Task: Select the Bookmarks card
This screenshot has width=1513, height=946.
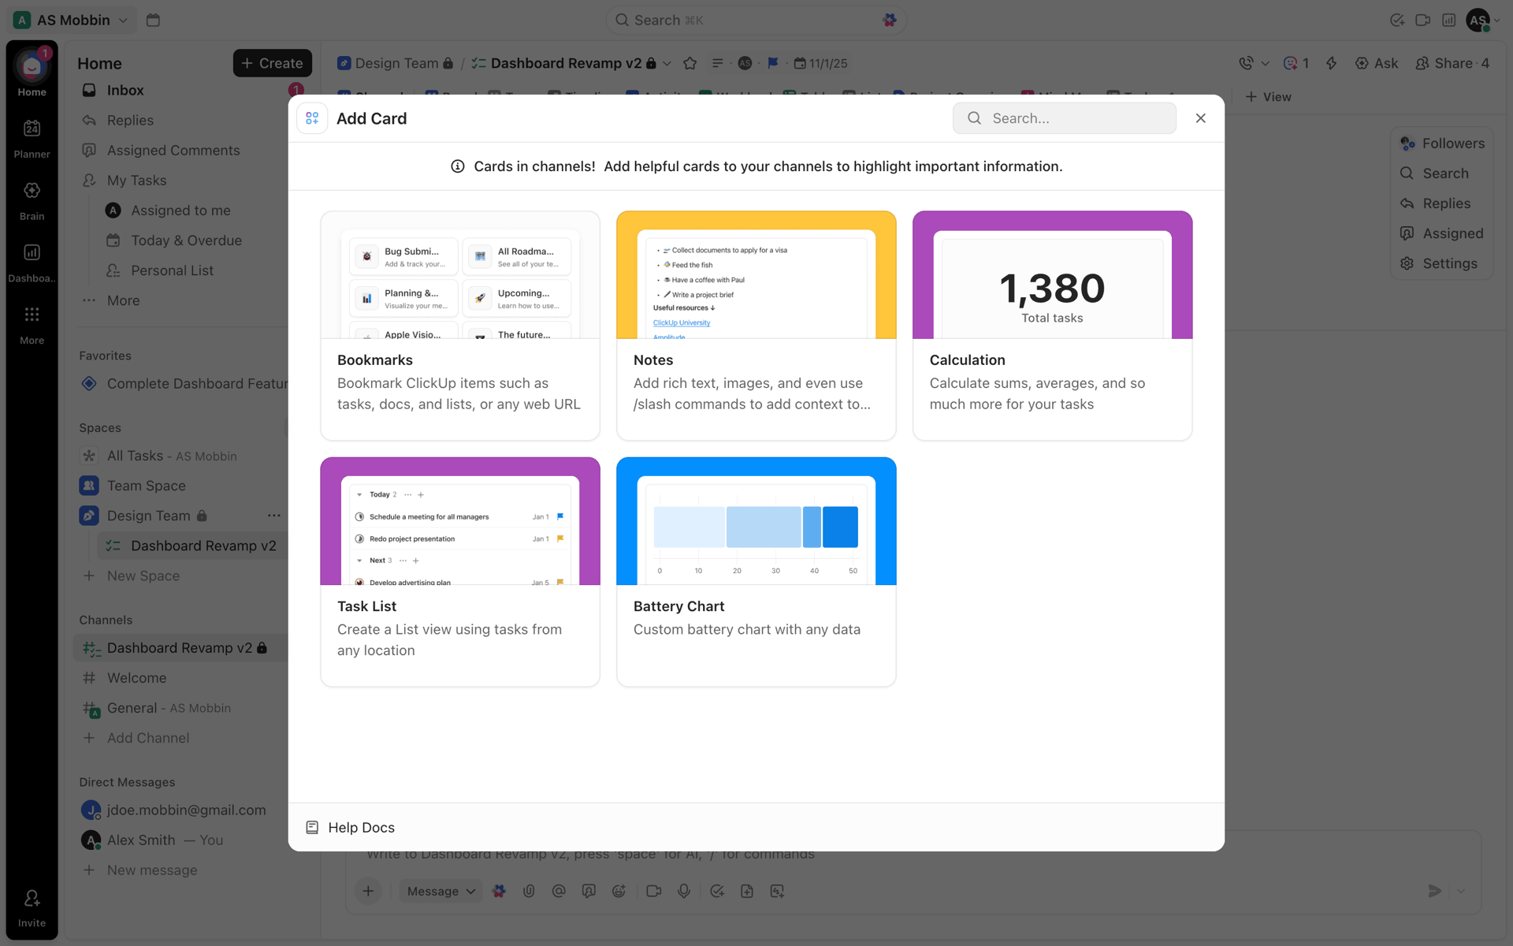Action: [x=459, y=325]
